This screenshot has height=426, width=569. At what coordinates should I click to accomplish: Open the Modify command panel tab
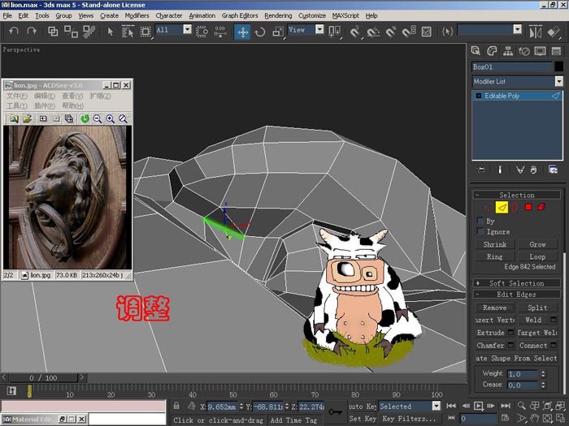[492, 51]
